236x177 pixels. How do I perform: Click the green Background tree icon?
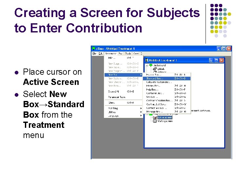click(151, 65)
